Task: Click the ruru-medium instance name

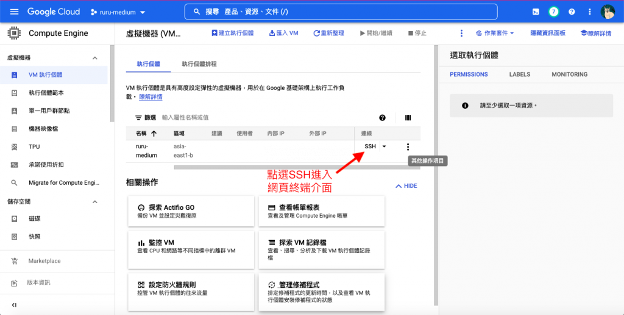Action: (x=146, y=151)
